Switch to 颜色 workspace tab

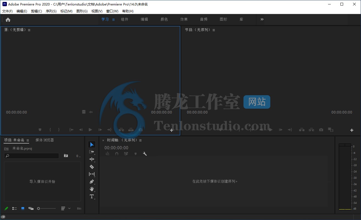click(x=164, y=19)
